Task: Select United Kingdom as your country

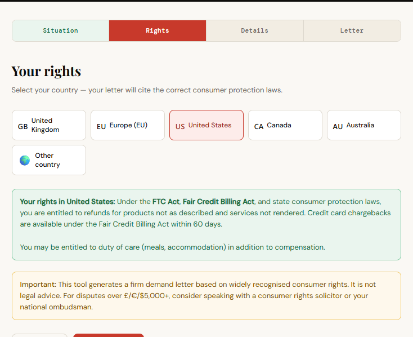Action: coord(49,125)
